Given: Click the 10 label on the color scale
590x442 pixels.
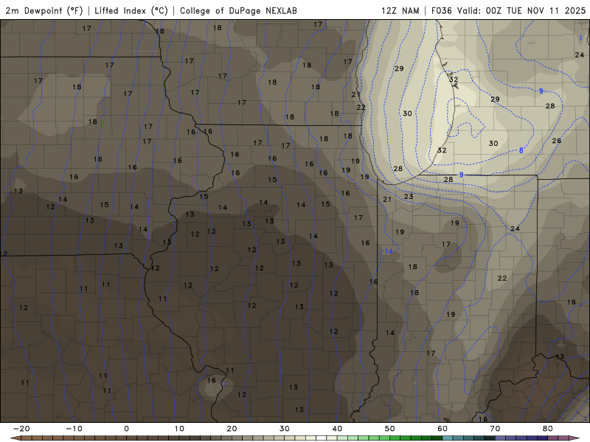Looking at the screenshot, I should click(x=179, y=429).
